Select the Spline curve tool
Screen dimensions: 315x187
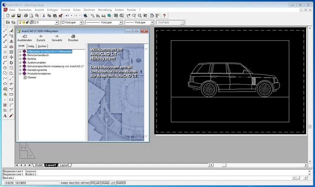point(5,78)
